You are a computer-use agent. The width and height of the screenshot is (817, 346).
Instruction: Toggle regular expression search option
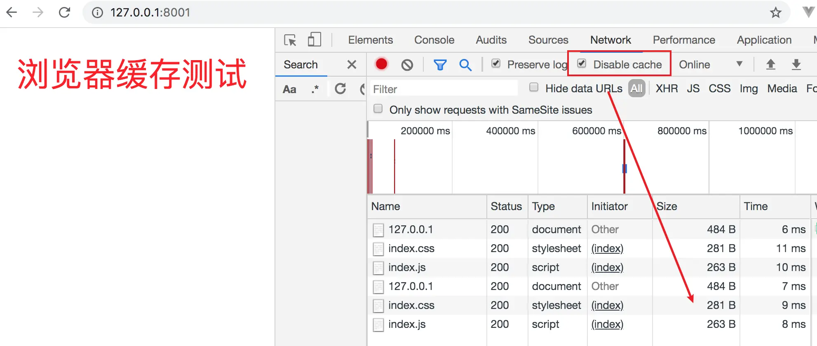coord(315,89)
